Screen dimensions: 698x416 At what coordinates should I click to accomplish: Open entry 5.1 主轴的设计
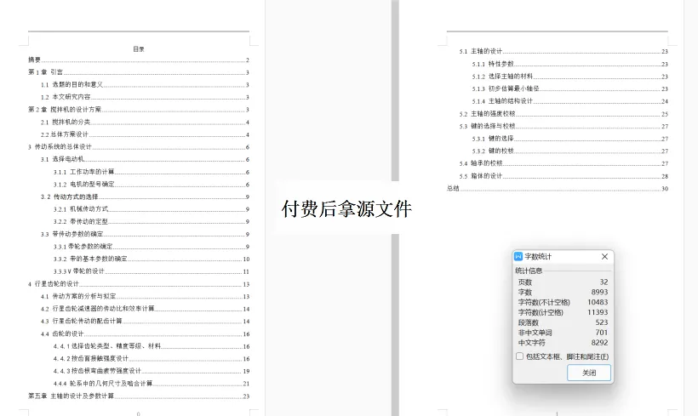[564, 51]
